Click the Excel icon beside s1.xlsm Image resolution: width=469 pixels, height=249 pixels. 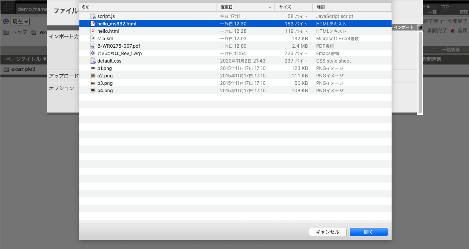93,38
